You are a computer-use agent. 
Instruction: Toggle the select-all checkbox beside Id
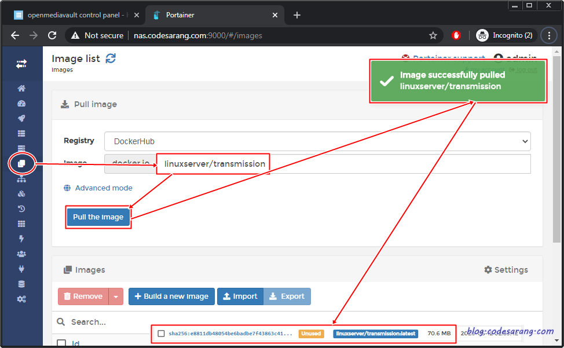[61, 343]
